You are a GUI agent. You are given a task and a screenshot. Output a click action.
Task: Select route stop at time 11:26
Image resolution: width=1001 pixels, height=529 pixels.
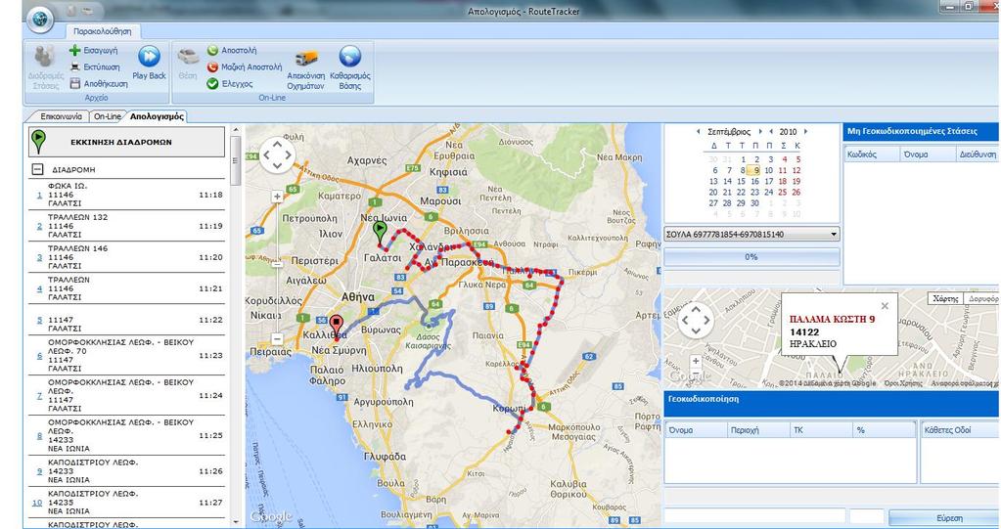126,471
